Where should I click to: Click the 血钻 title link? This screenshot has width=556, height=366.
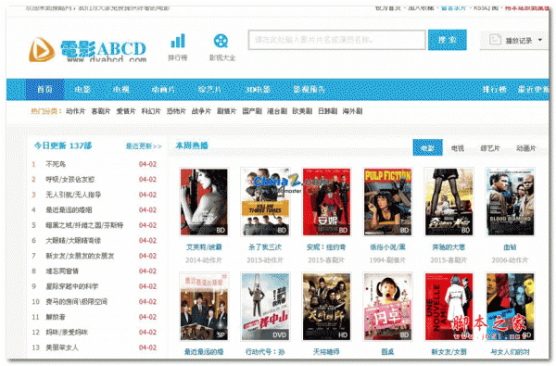[x=510, y=247]
